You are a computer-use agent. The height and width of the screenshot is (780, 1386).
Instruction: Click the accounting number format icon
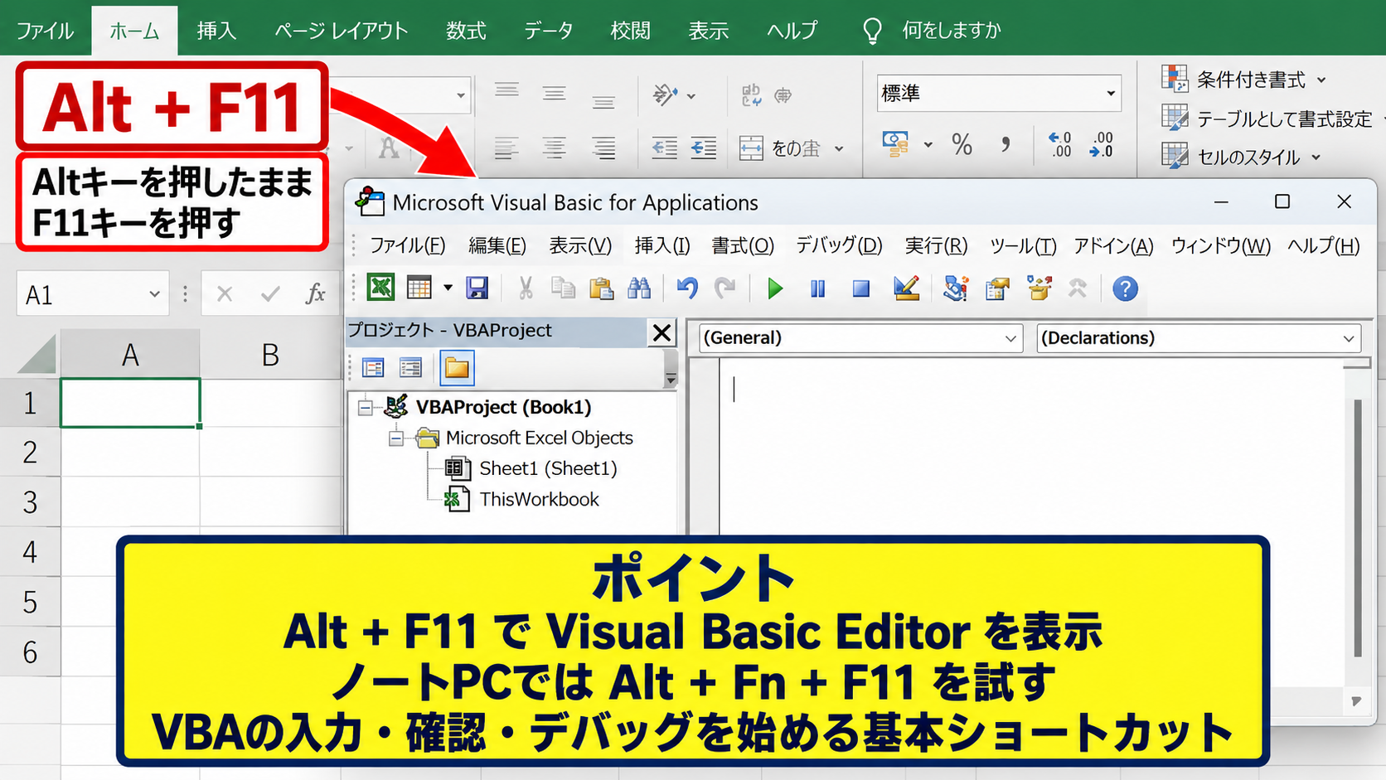tap(896, 144)
